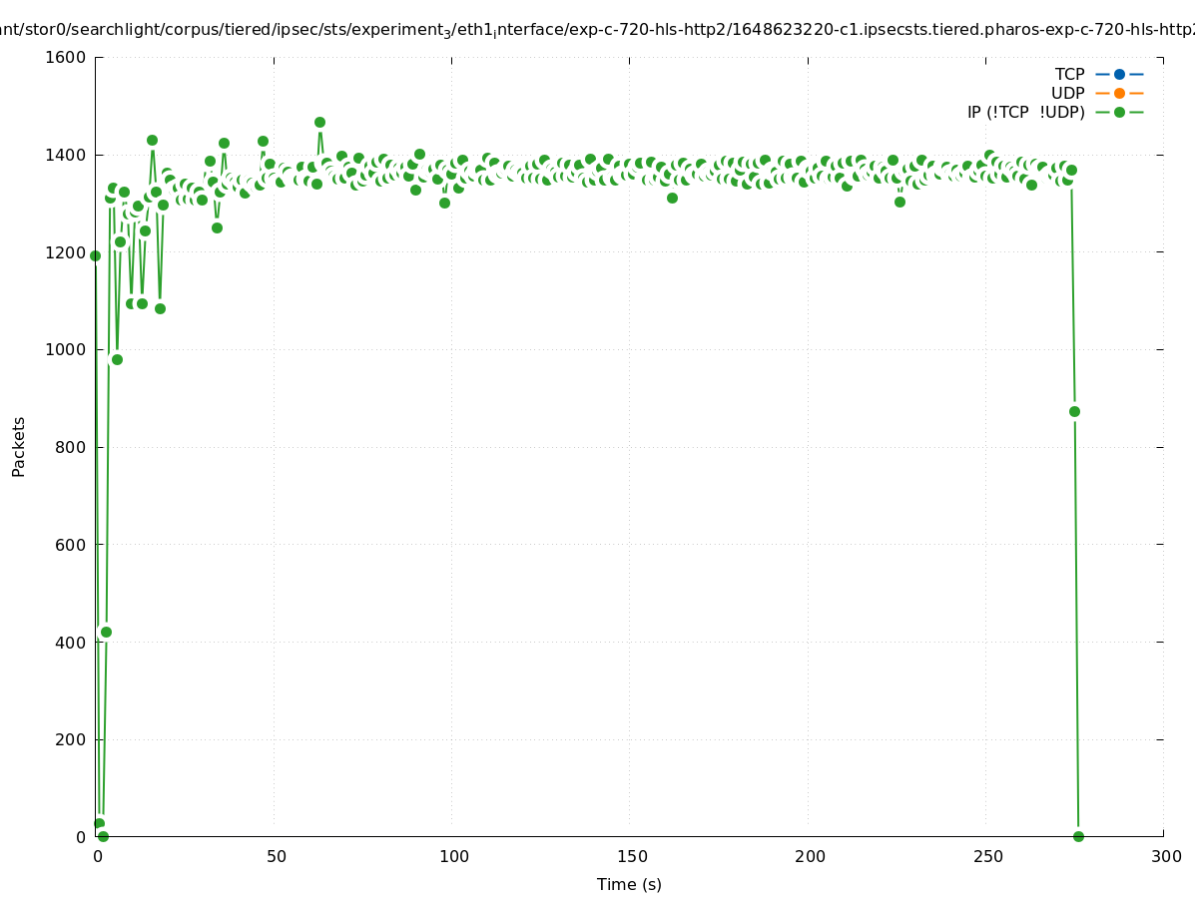Select the highest peak data point near 1467 packets

pos(319,122)
